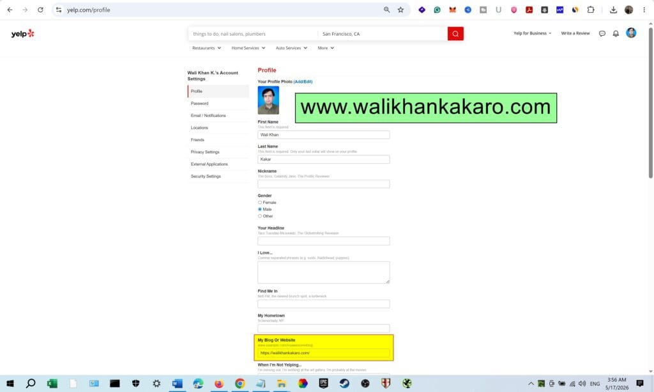Open Email / Notifications settings
Screen dimensions: 654x392
pyautogui.click(x=218, y=116)
